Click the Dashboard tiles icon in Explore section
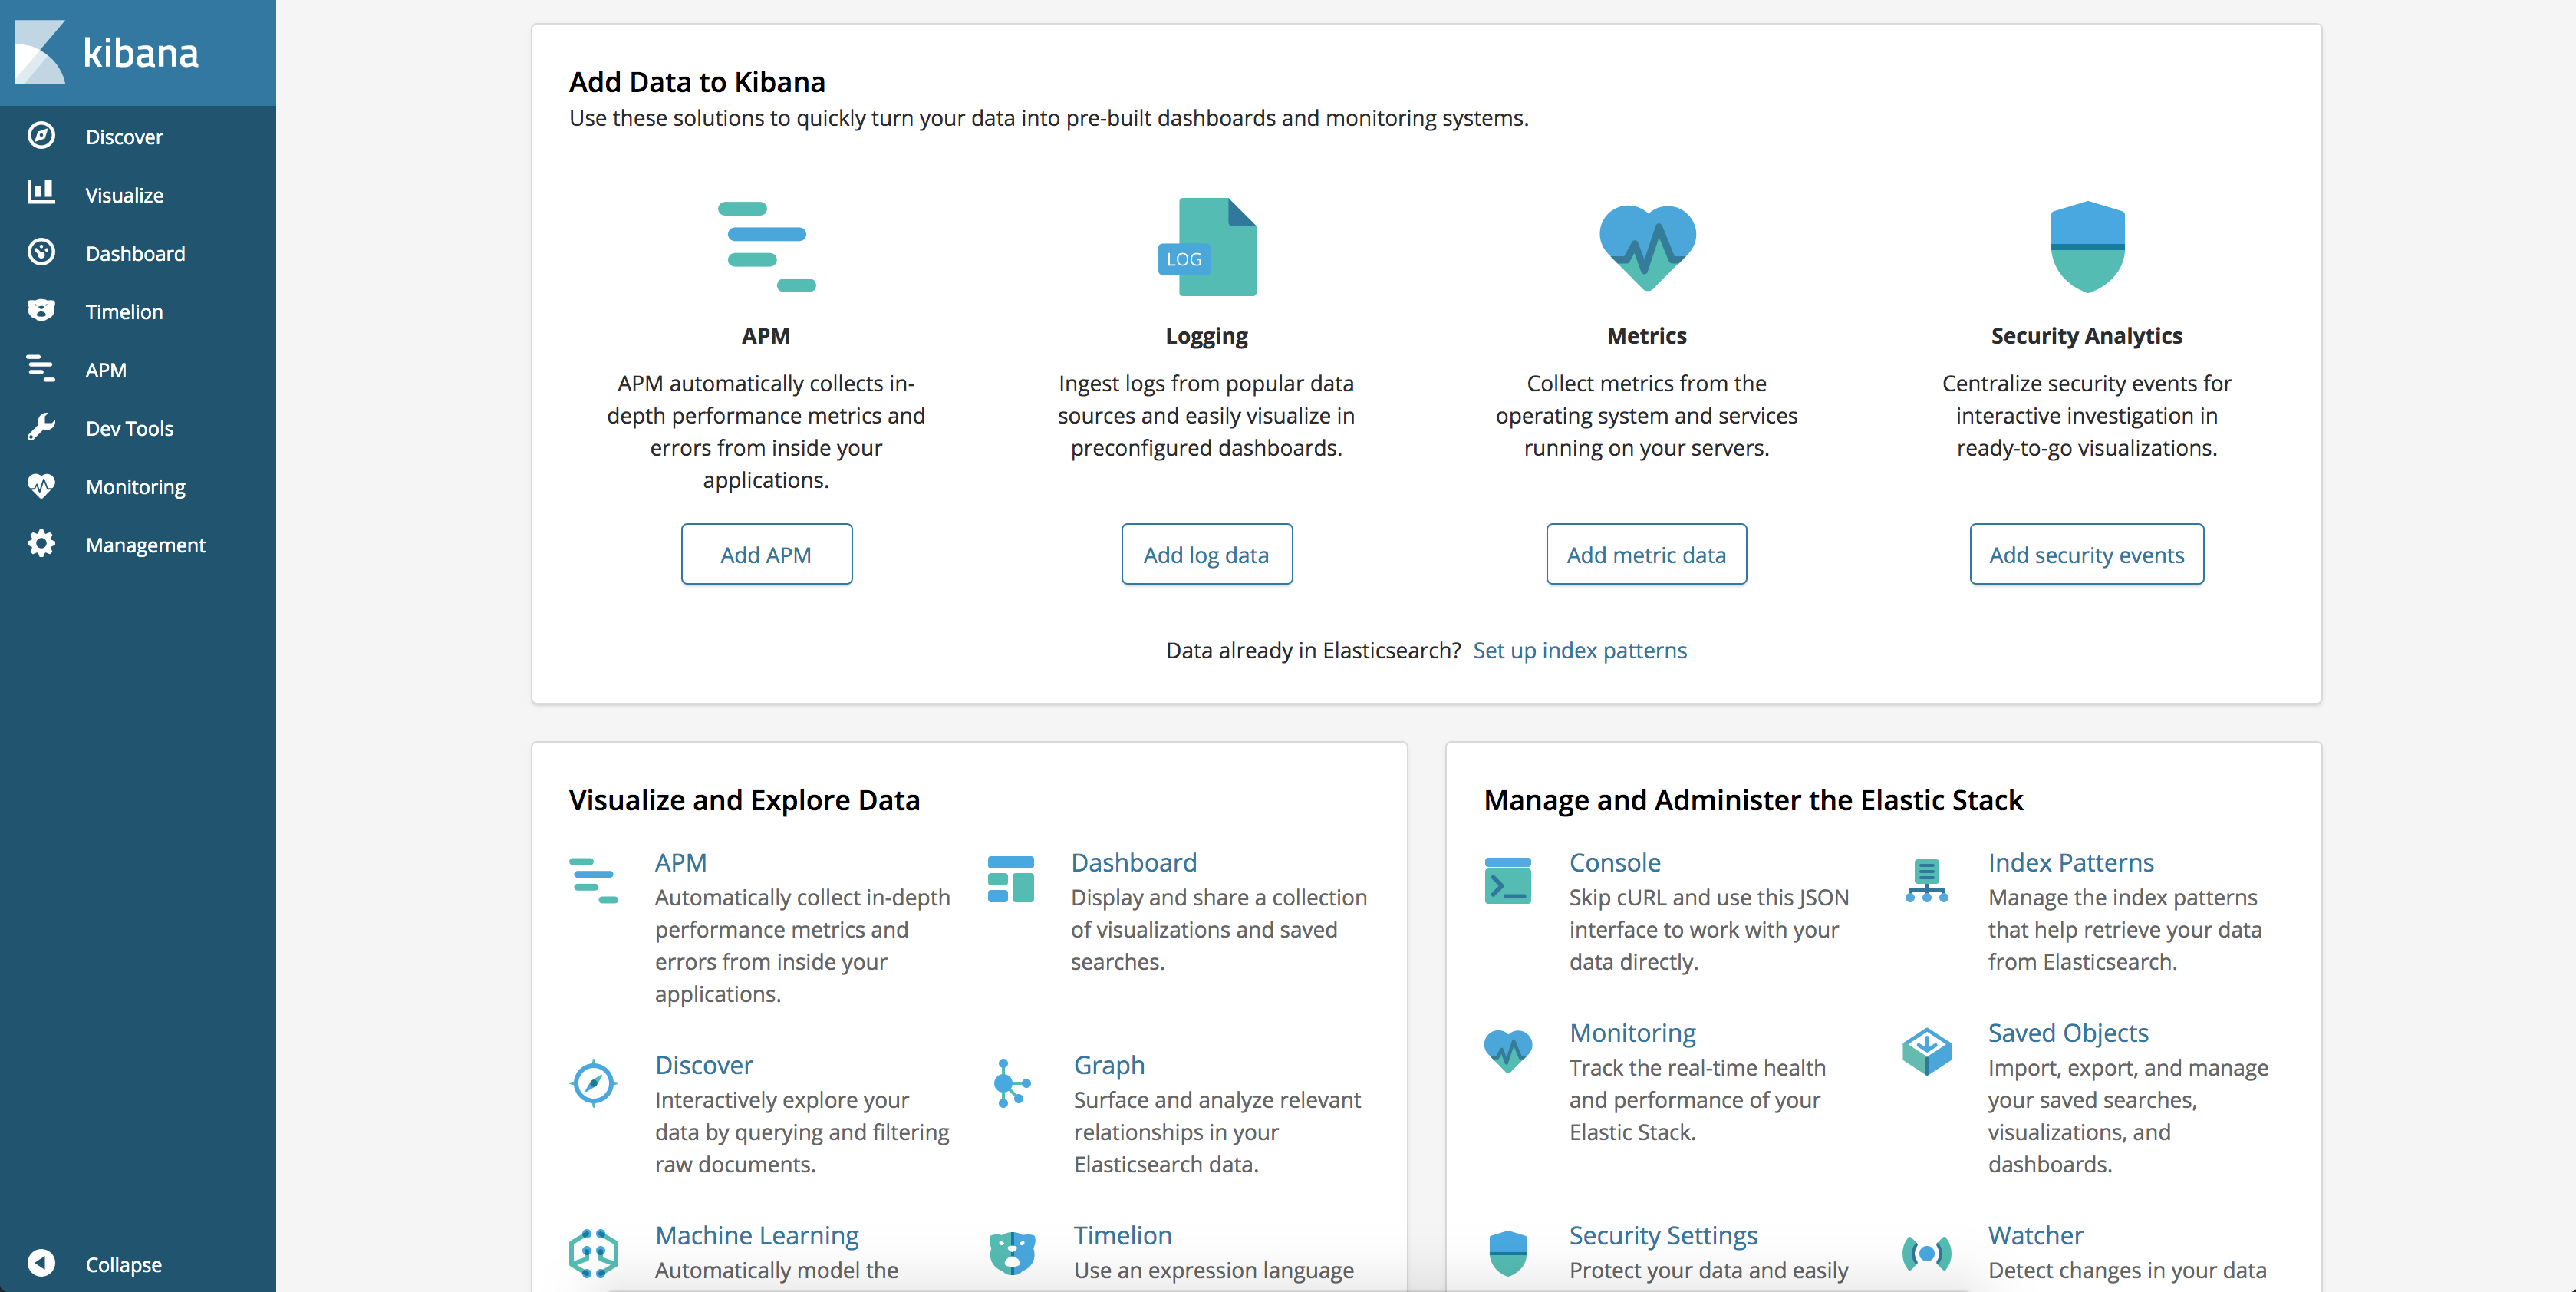 tap(1011, 879)
